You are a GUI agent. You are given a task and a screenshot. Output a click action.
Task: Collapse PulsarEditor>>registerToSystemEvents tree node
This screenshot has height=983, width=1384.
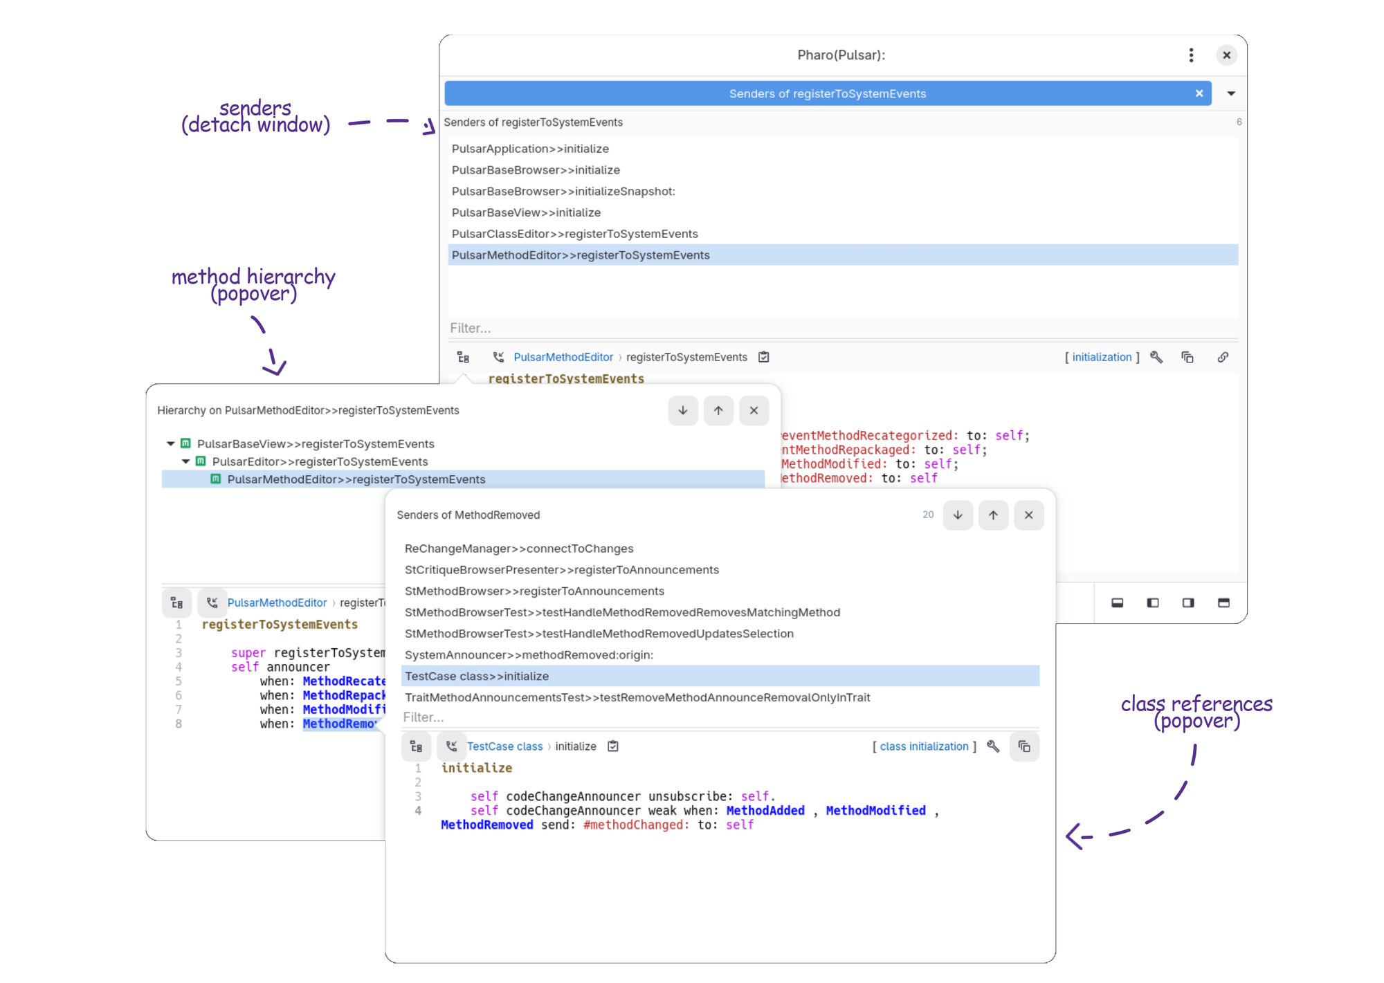tap(185, 461)
